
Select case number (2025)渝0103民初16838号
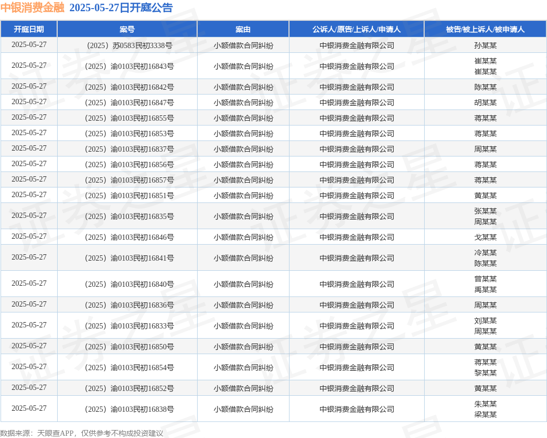129,409
